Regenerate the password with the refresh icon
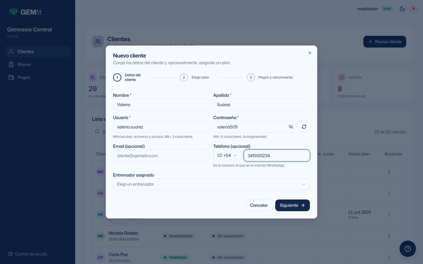423x264 pixels. click(x=304, y=127)
